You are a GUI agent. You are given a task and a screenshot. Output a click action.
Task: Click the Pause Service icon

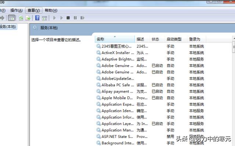(x=75, y=18)
